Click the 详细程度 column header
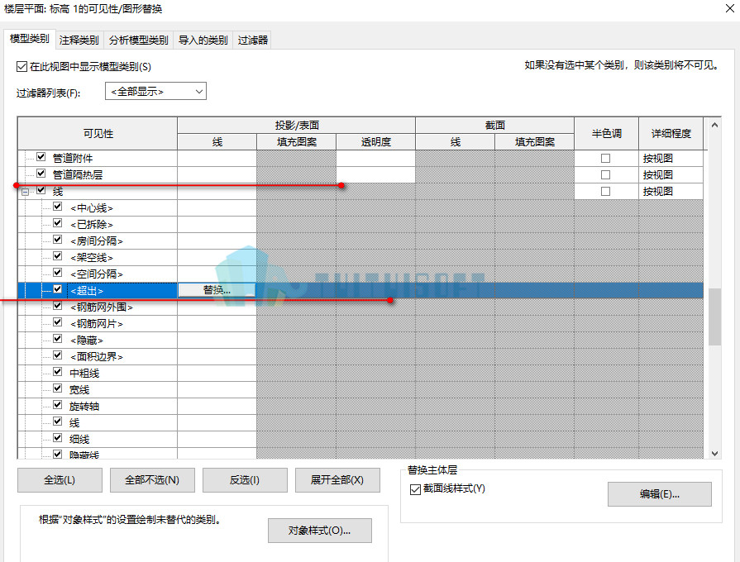 pos(671,134)
